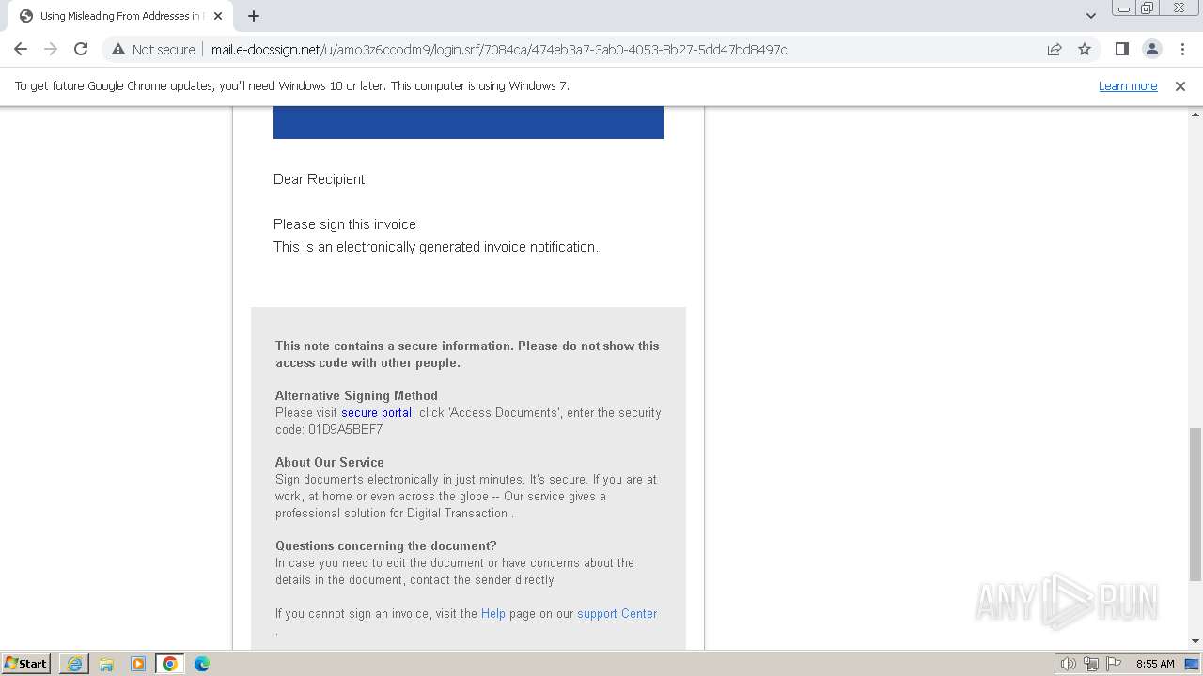The width and height of the screenshot is (1203, 676).
Task: Open the Windows Start menu
Action: (26, 664)
